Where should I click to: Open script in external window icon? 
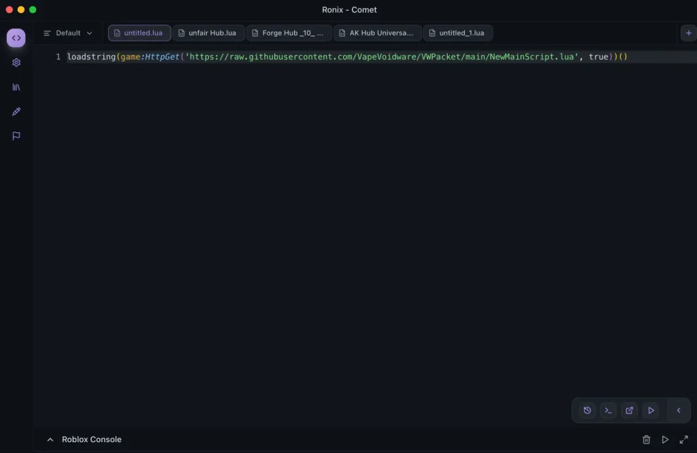629,410
